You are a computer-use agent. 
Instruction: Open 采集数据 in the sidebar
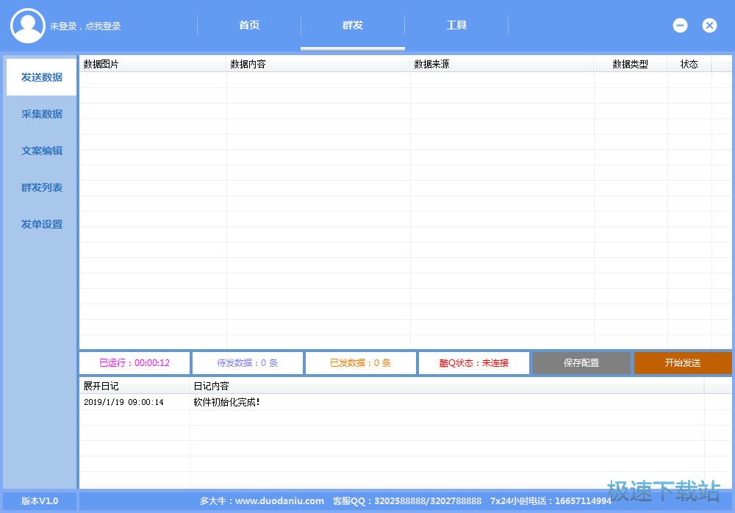coord(41,114)
